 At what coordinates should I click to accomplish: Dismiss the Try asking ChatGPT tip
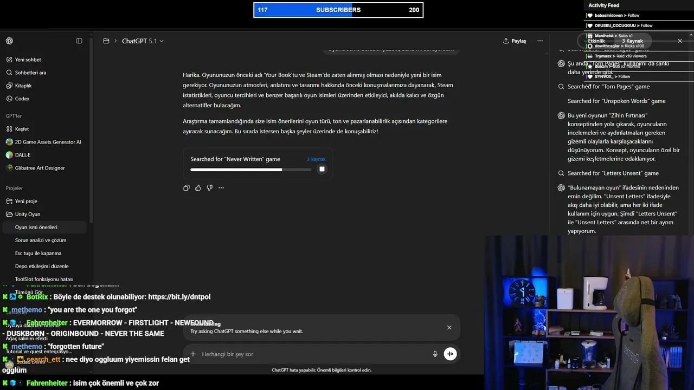tap(449, 328)
